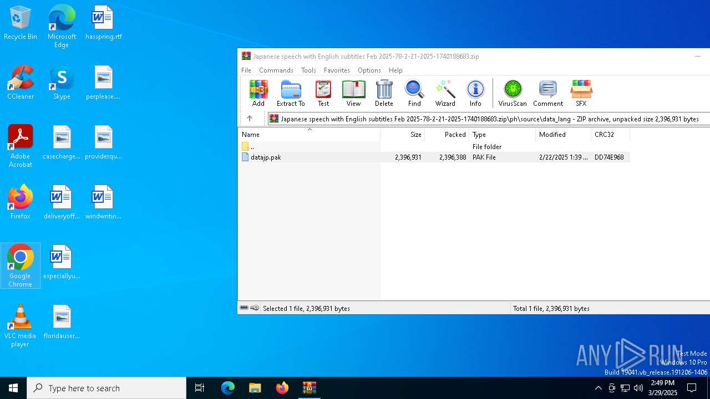
Task: Click the Add toolbar icon in WinRAR
Action: 258,93
